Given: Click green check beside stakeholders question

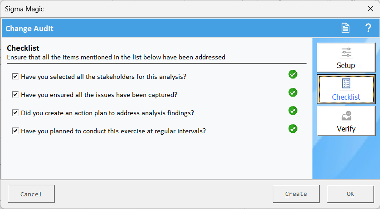Looking at the screenshot, I should tap(293, 74).
